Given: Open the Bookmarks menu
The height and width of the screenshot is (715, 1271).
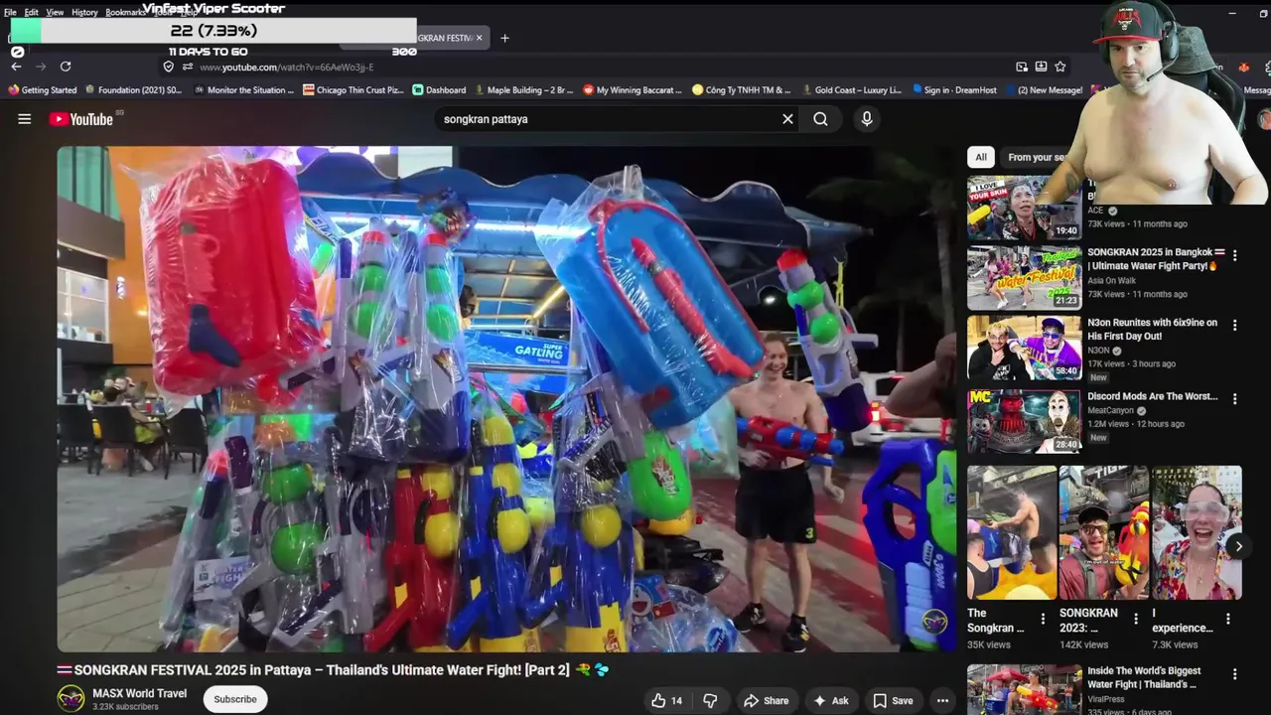Looking at the screenshot, I should [125, 12].
